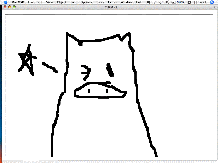Close the mouse04 window
This screenshot has height=163, width=218.
point(5,7)
